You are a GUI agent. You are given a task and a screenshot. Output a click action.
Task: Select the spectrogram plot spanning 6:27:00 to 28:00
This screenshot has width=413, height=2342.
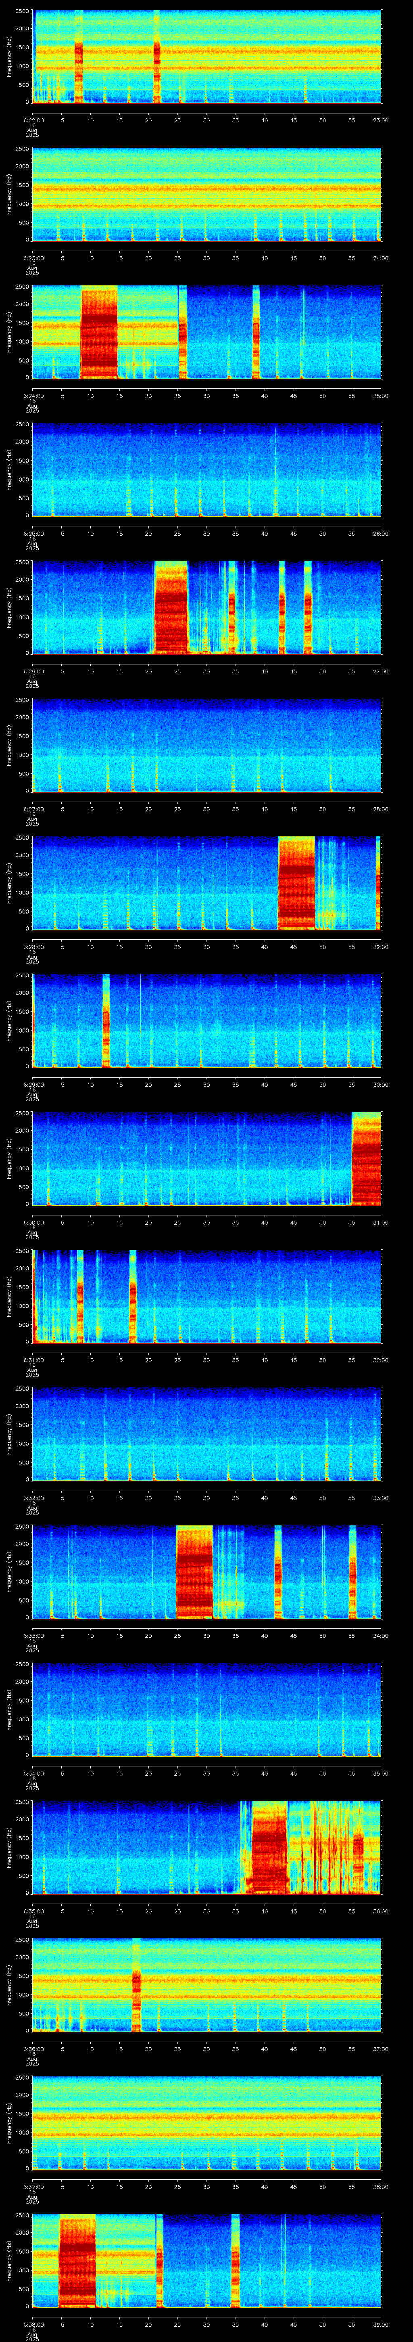[x=207, y=746]
